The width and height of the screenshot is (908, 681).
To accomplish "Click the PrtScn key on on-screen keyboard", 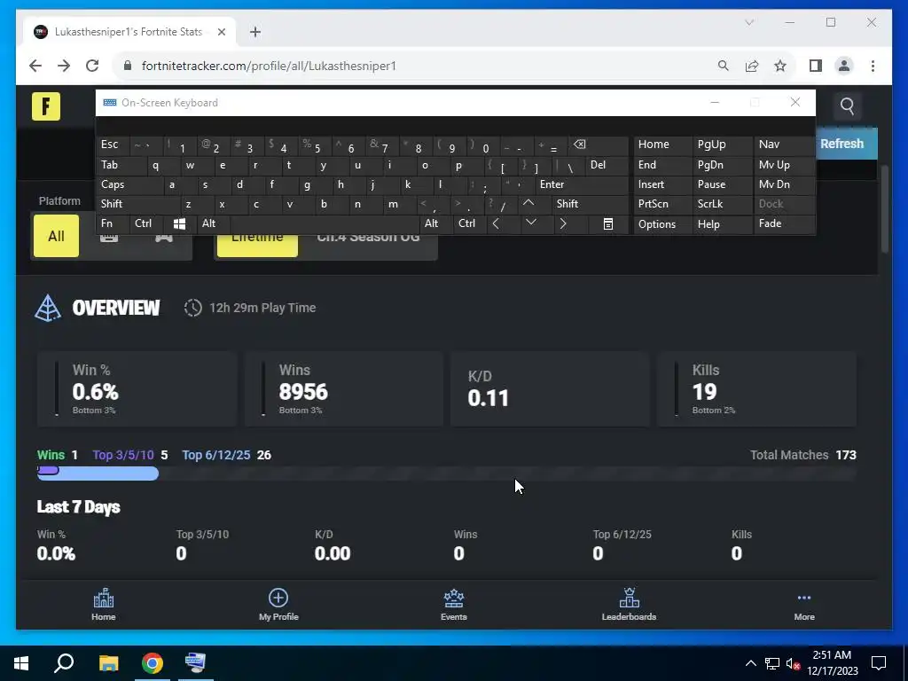I will [663, 205].
